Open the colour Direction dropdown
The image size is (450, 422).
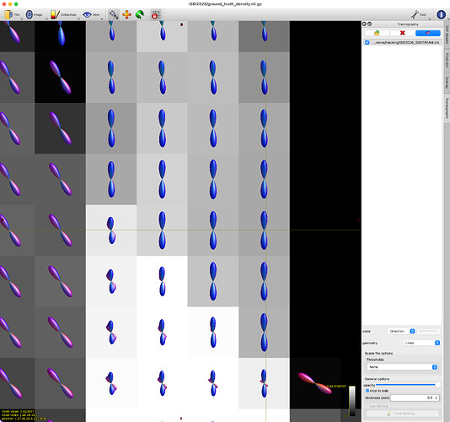(x=401, y=331)
